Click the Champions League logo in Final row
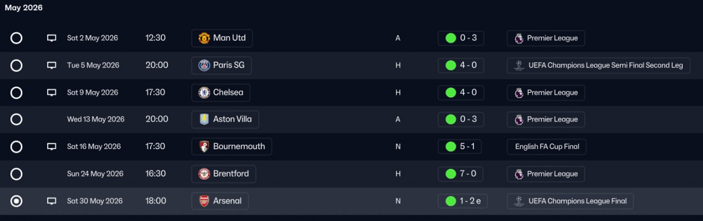Image resolution: width=703 pixels, height=221 pixels. coord(518,201)
